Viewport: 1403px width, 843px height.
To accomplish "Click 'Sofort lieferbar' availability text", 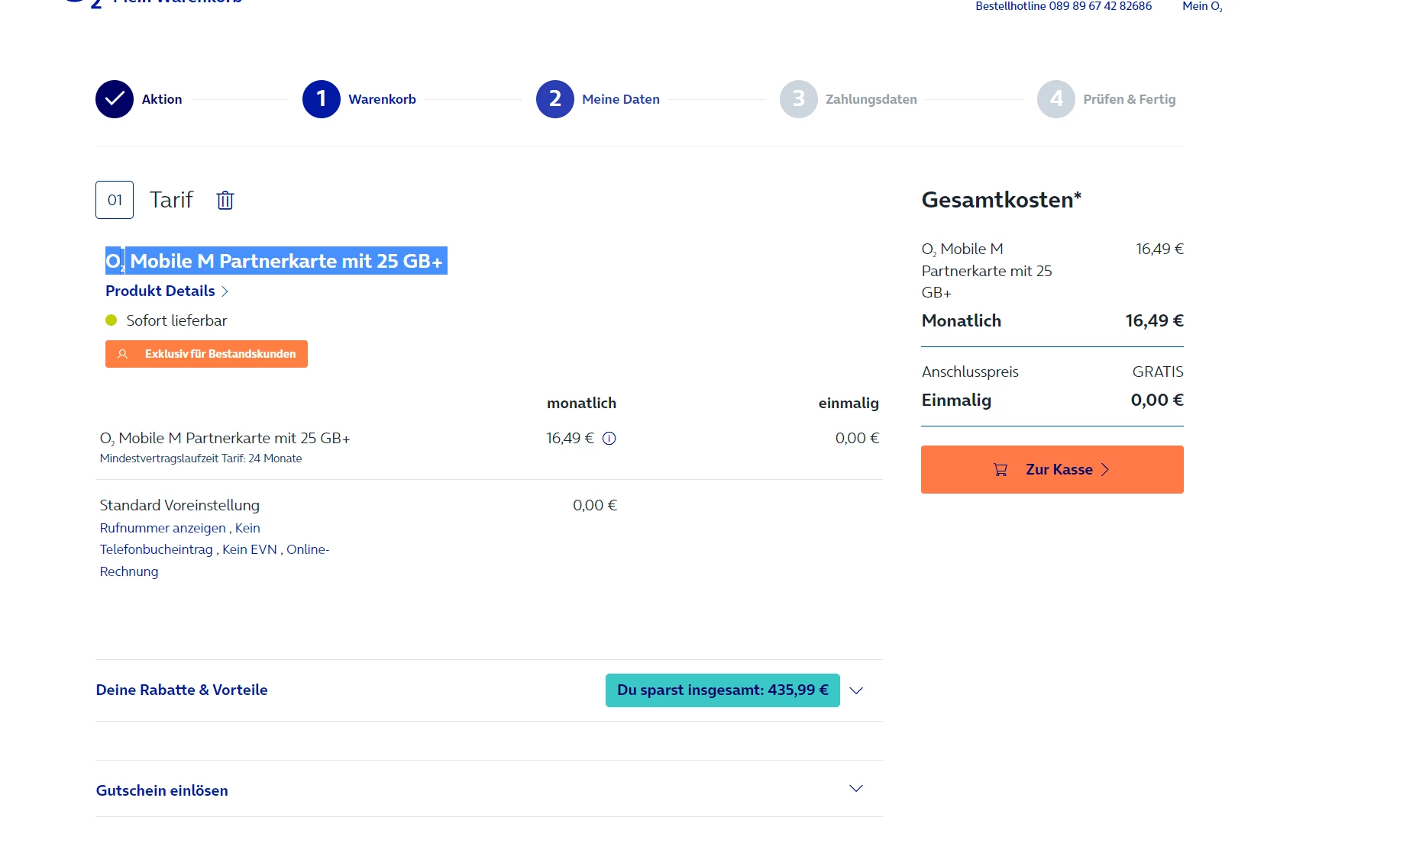I will (177, 320).
